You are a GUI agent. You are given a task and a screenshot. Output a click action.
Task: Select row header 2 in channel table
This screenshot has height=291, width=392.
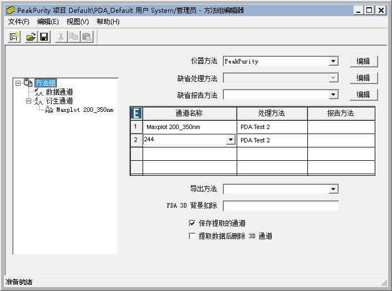[x=136, y=140]
